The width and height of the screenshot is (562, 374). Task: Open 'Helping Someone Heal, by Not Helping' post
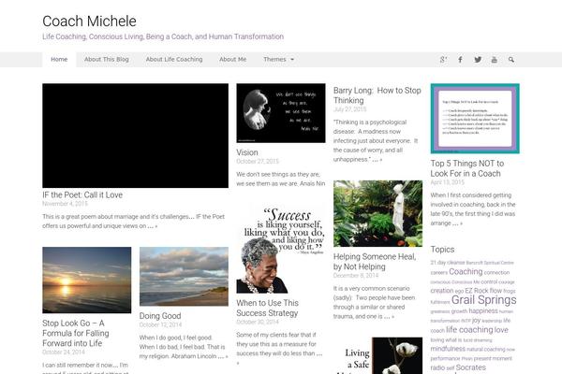(375, 262)
